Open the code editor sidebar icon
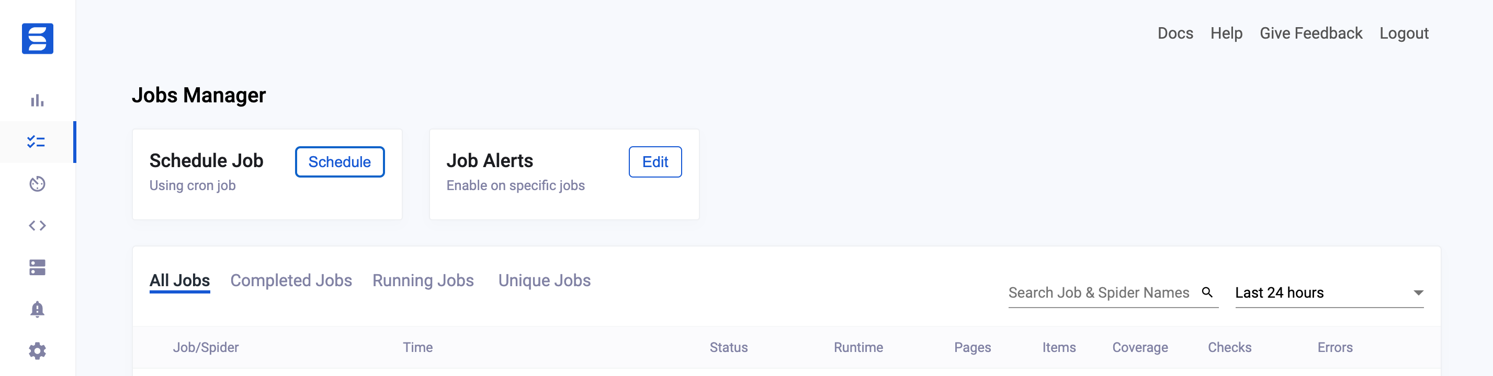The image size is (1493, 376). (37, 226)
